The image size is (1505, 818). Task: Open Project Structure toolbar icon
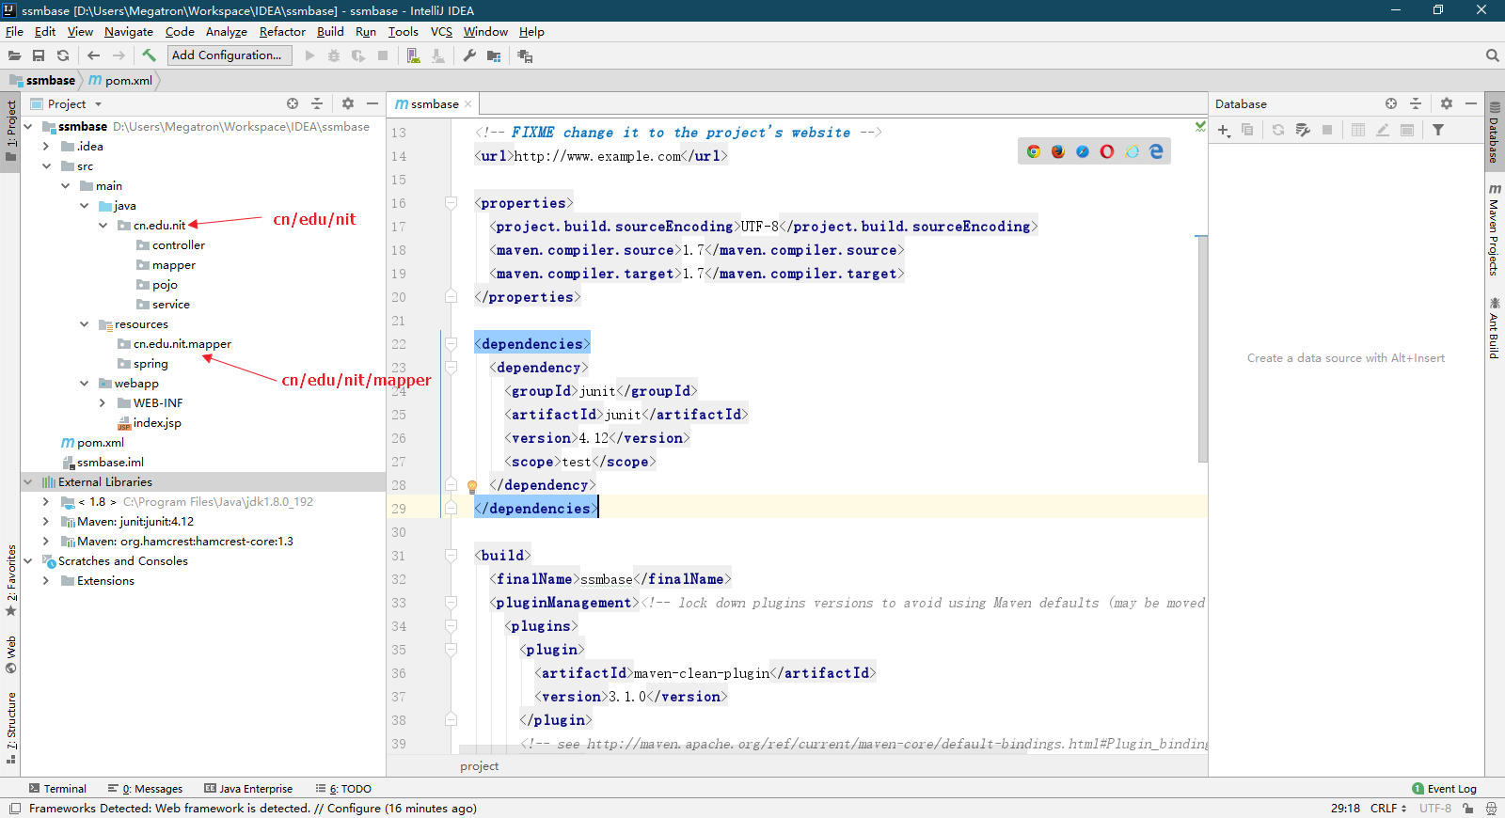pos(494,55)
